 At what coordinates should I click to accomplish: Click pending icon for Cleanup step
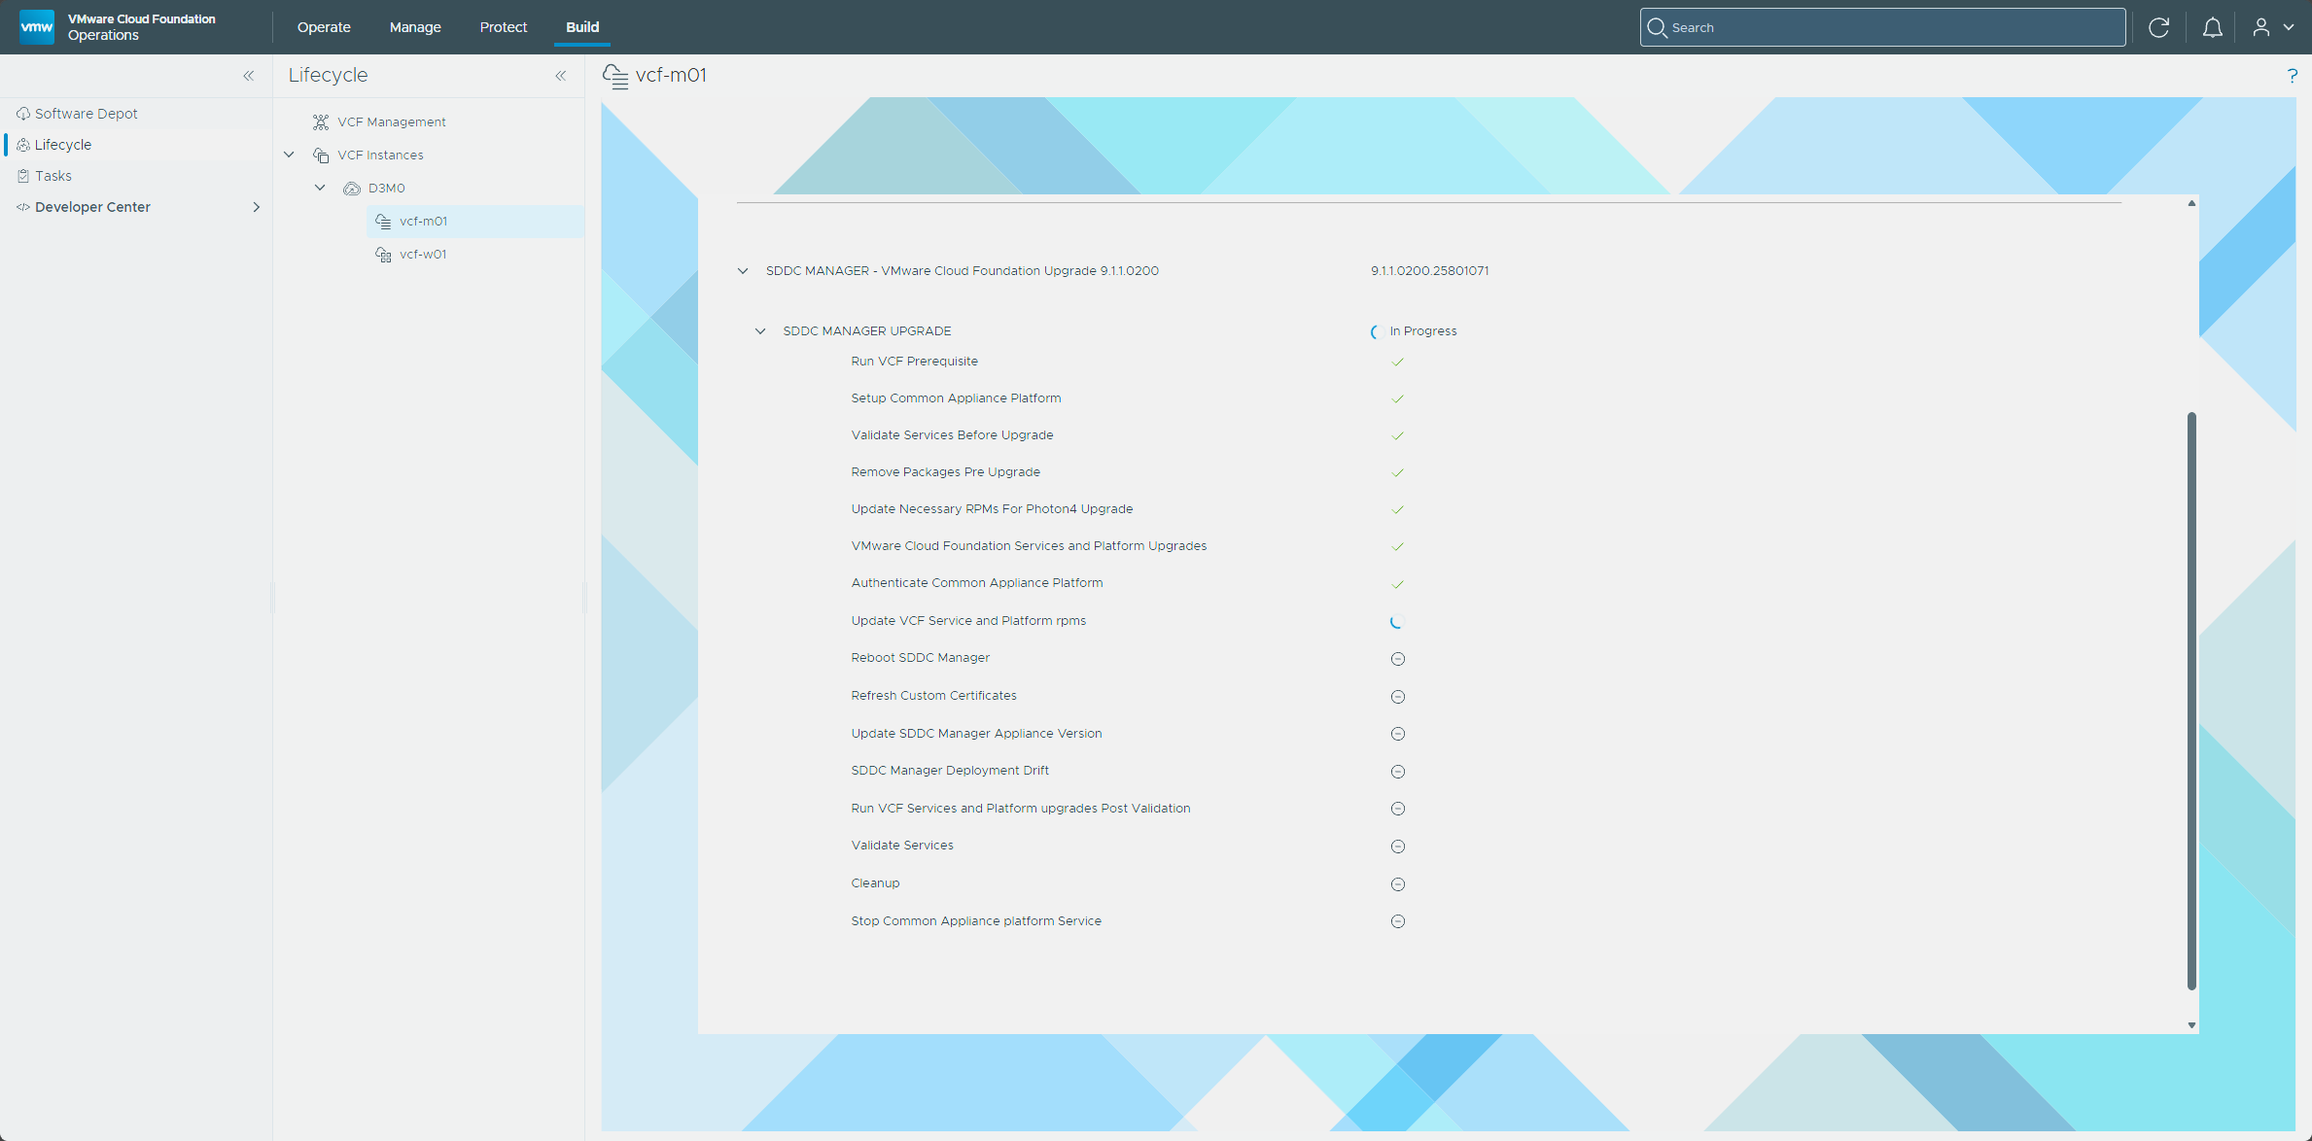(x=1397, y=884)
